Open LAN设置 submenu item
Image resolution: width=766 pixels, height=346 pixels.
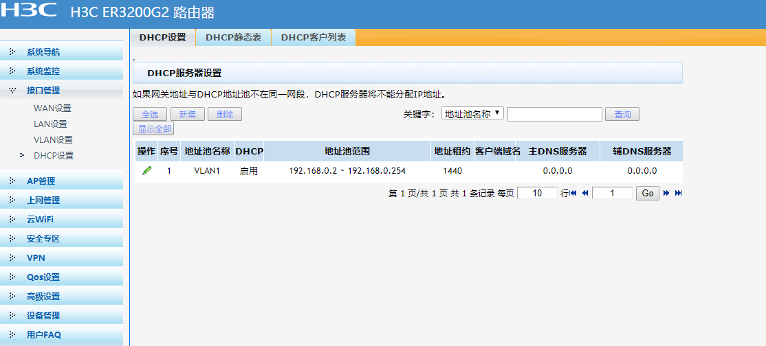[x=50, y=124]
